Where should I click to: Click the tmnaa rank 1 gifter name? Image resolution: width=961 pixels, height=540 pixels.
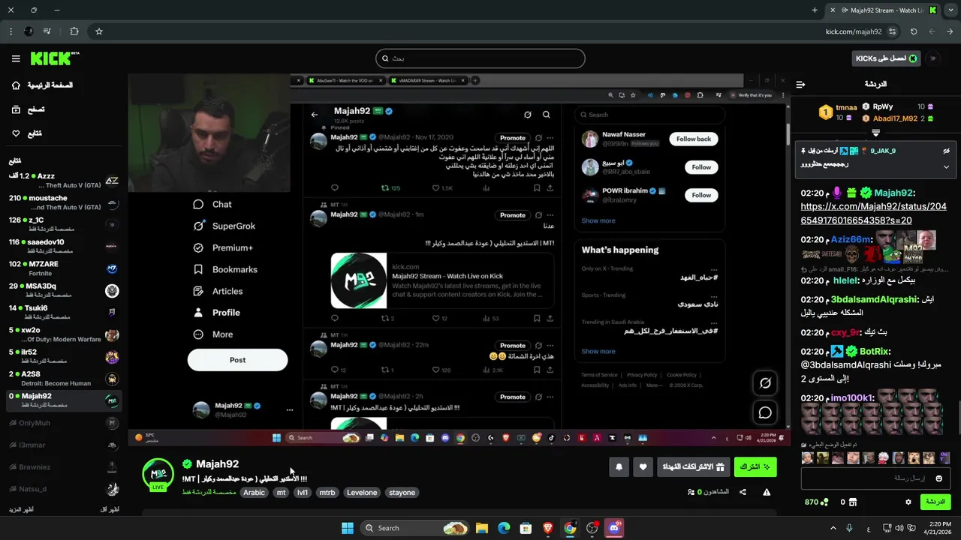pyautogui.click(x=846, y=107)
